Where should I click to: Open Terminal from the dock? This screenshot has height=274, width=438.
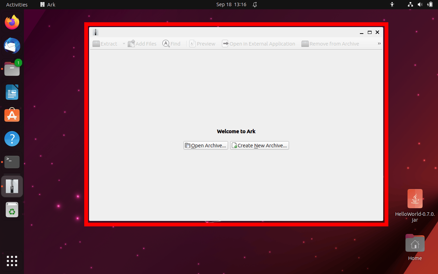(x=12, y=162)
